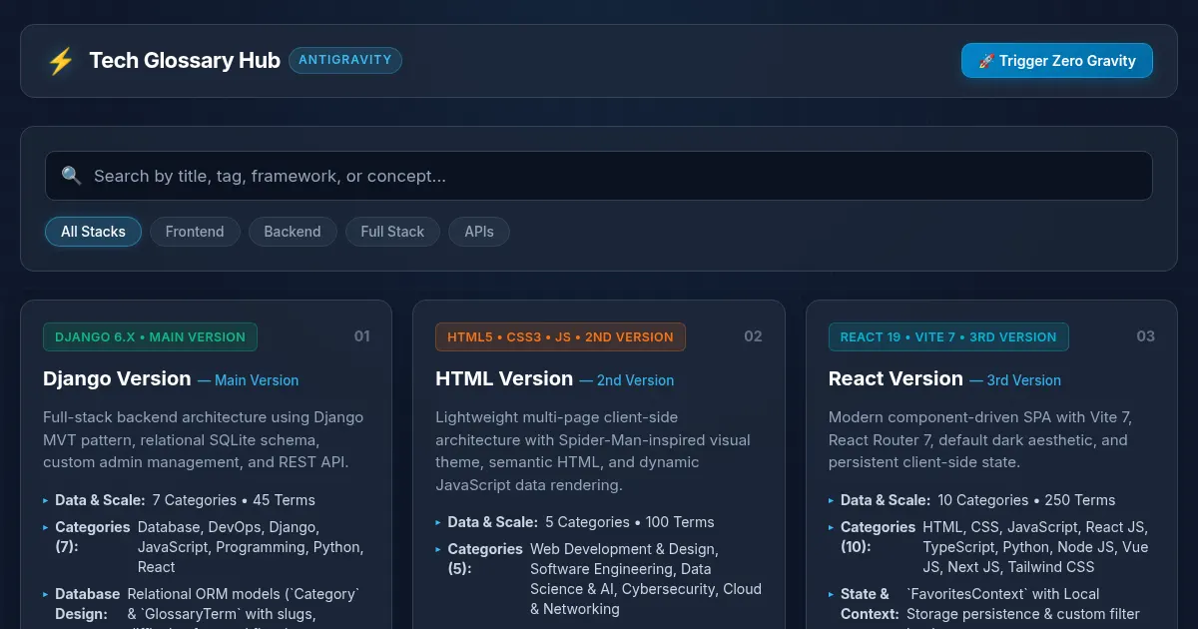Click the '— 3rd Version' subtitle
Viewport: 1198px width, 629px height.
(1014, 380)
